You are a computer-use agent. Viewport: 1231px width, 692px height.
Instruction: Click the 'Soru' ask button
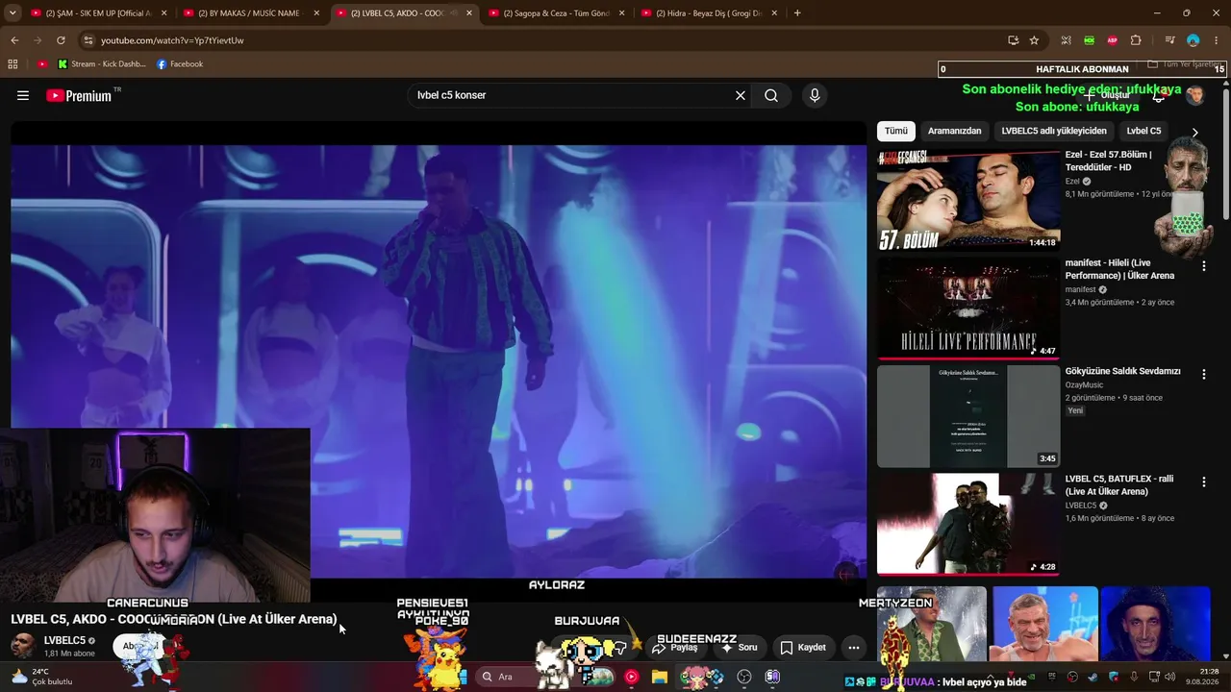[741, 648]
